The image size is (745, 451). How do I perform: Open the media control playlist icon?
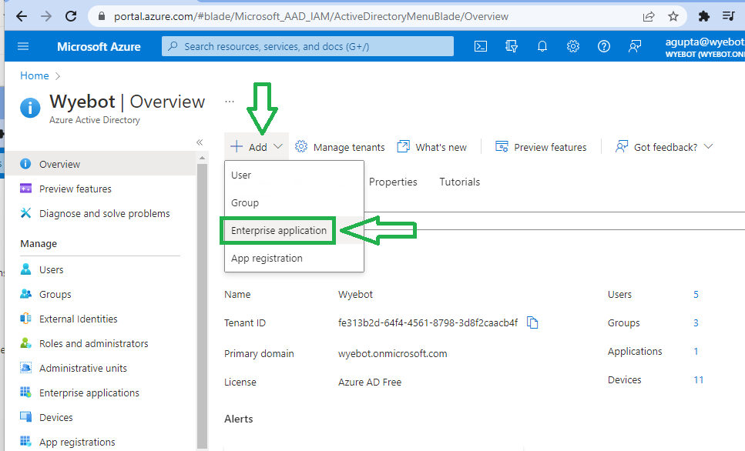point(728,16)
